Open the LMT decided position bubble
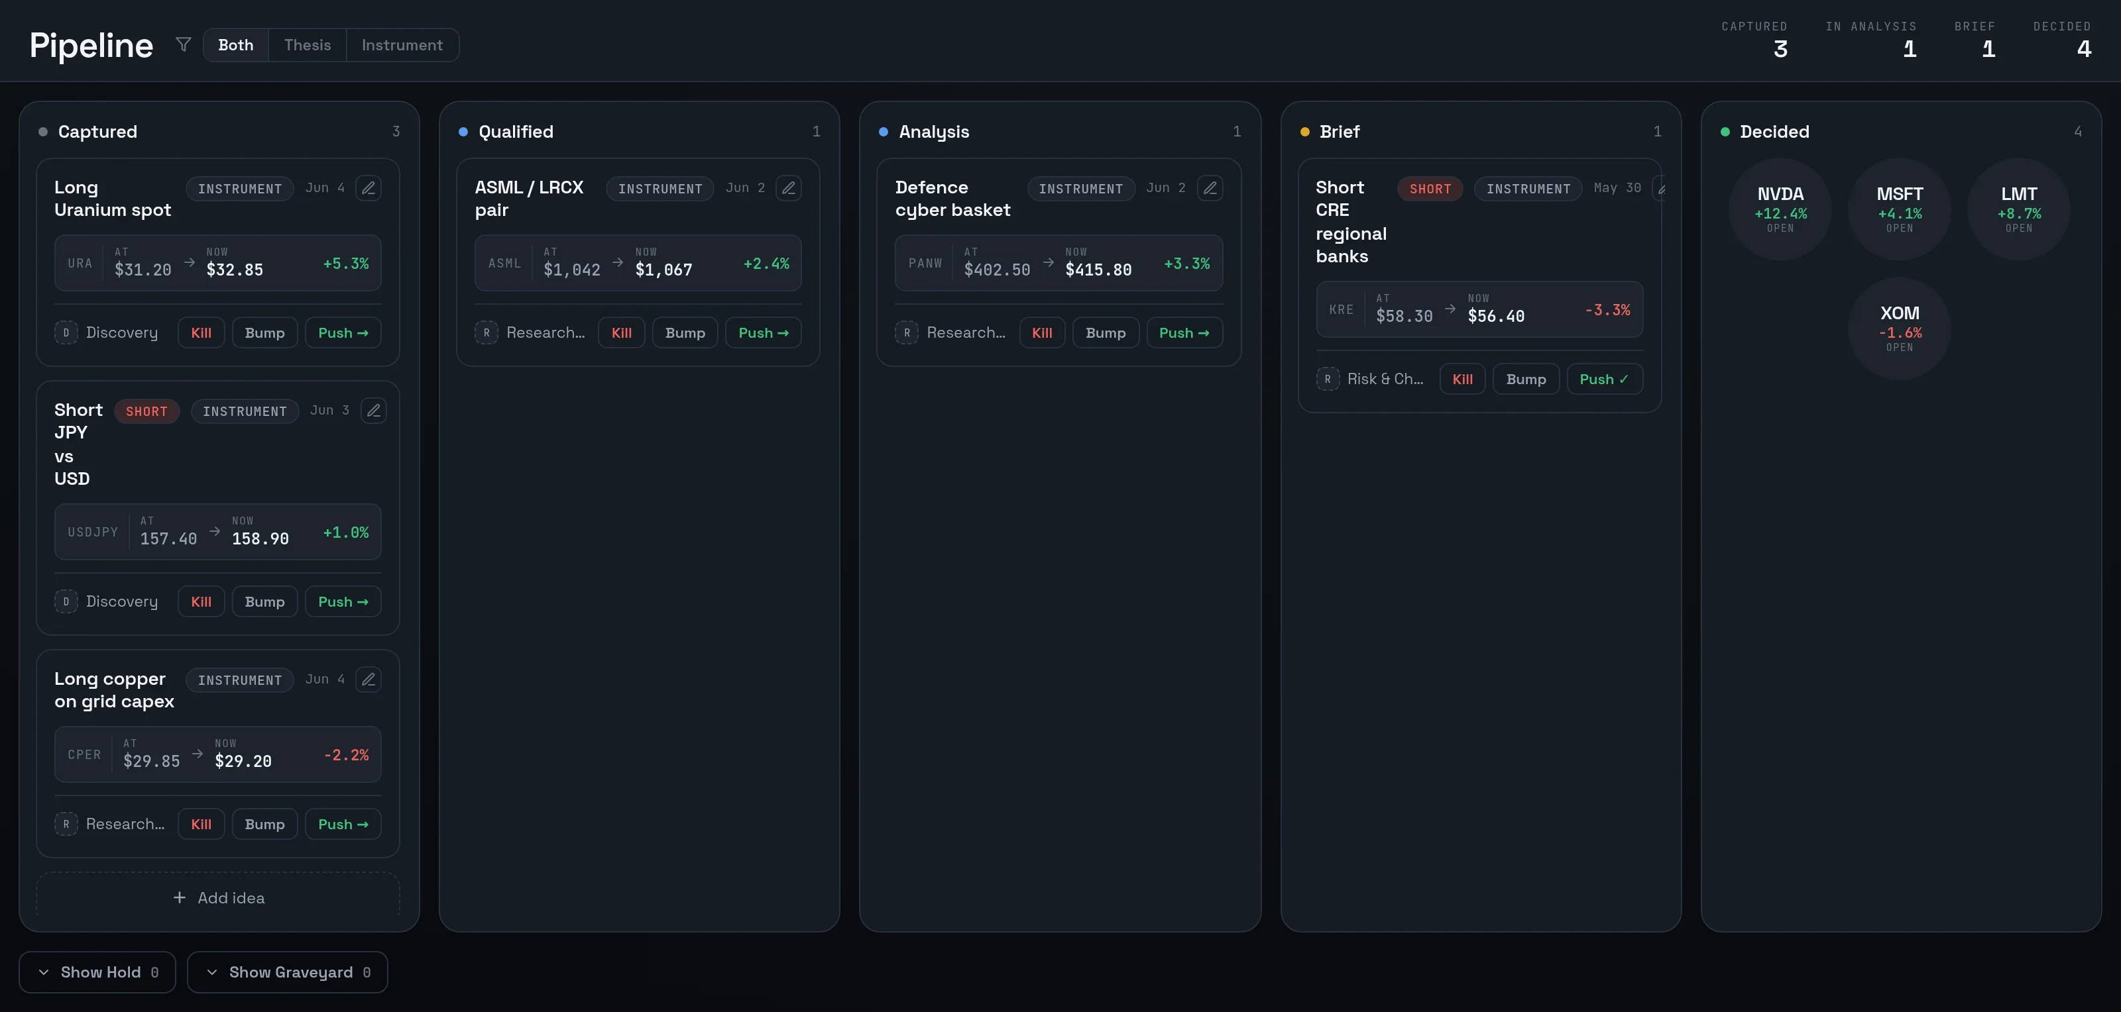This screenshot has height=1012, width=2121. tap(2019, 210)
